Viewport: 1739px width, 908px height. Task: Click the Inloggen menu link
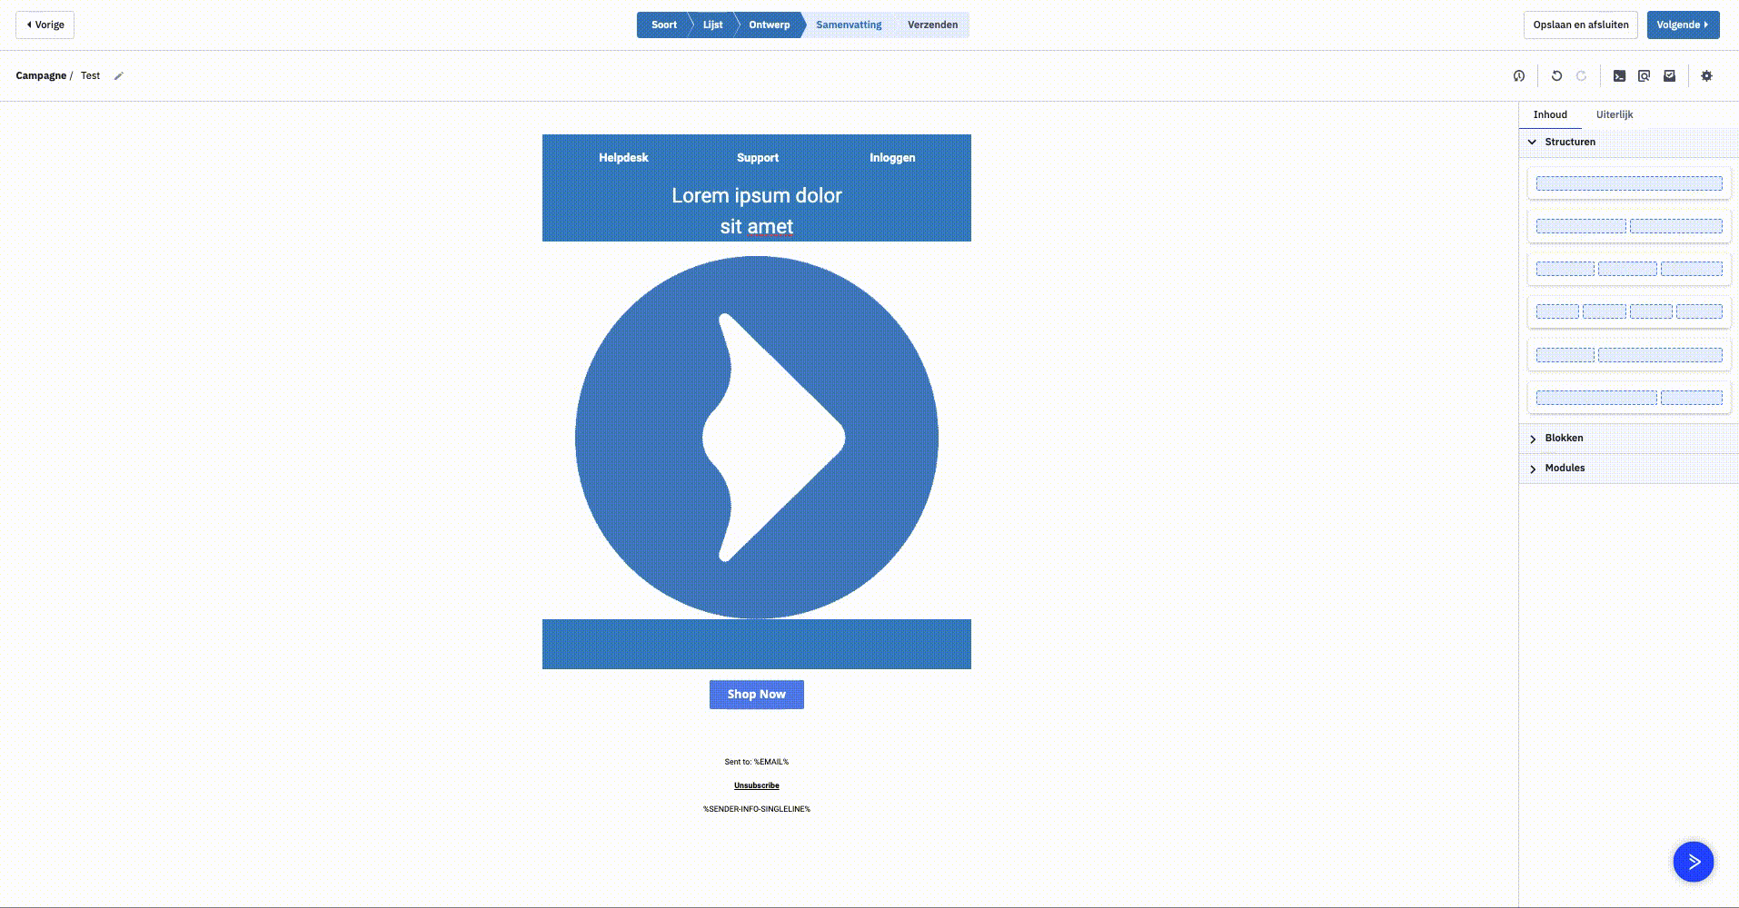[892, 158]
